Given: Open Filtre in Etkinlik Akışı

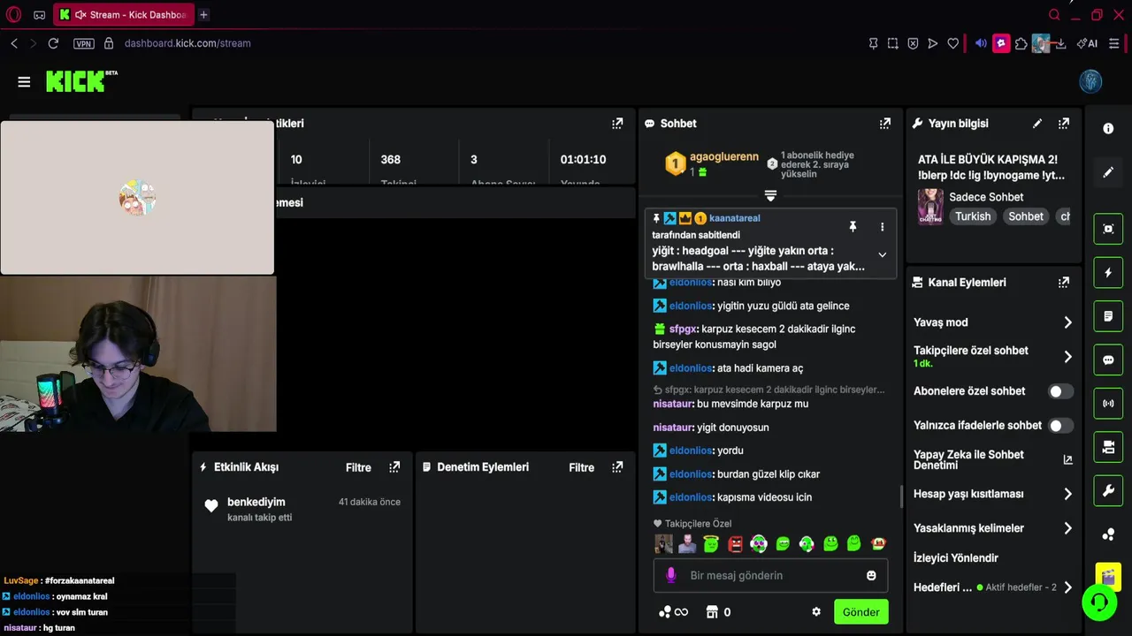Looking at the screenshot, I should click(358, 467).
